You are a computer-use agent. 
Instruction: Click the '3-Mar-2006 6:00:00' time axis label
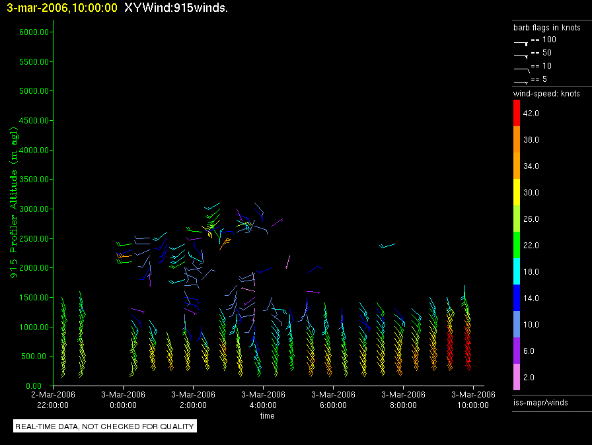pos(333,399)
